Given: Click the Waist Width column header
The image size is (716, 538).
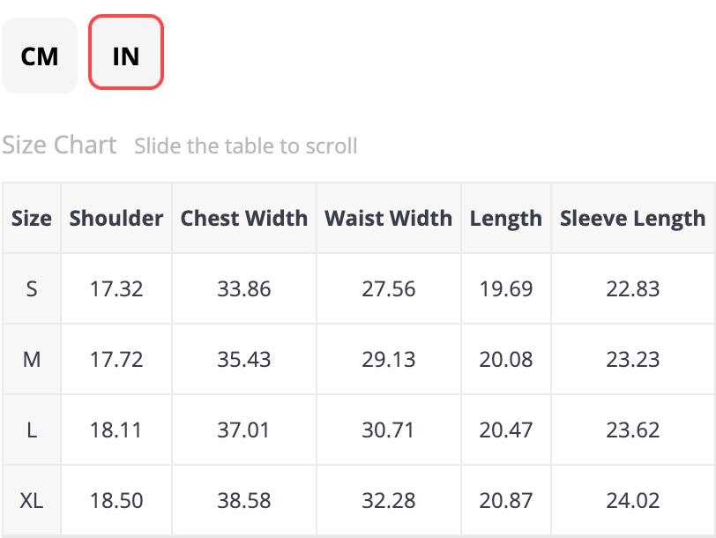Looking at the screenshot, I should coord(388,218).
